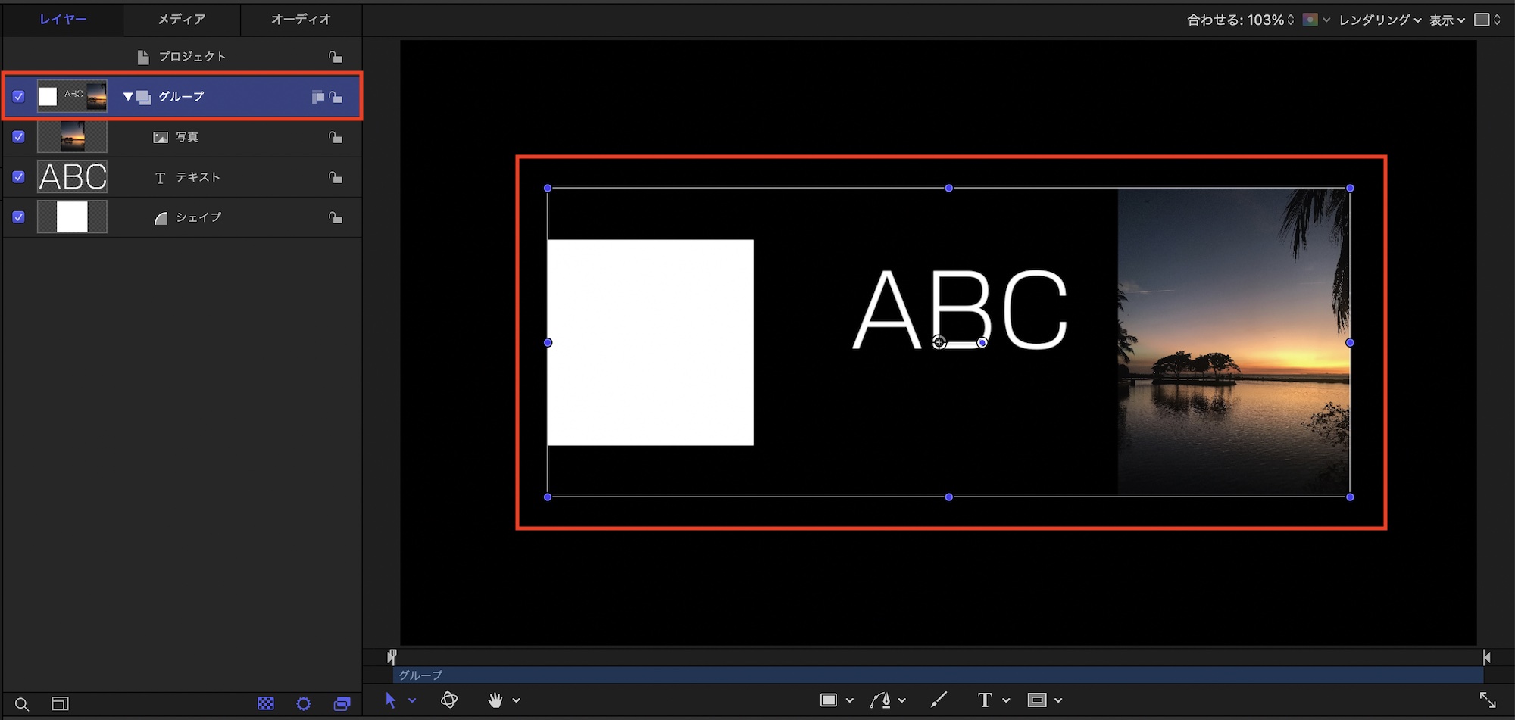The height and width of the screenshot is (720, 1515).
Task: Click the isolate icon on グループ row
Action: pyautogui.click(x=317, y=97)
